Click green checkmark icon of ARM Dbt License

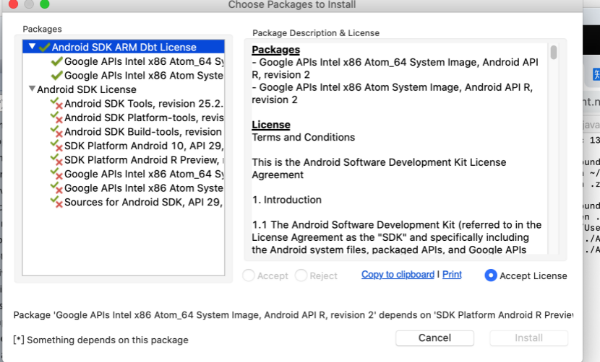(x=44, y=47)
